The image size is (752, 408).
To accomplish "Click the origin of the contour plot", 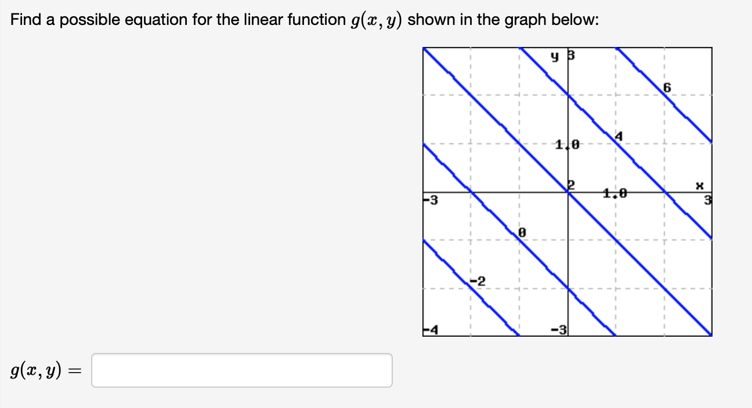I will pos(567,191).
